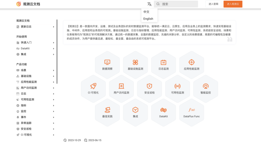Click the 基础设施 sidebar icon
The width and height of the screenshot is (261, 145).
[x=18, y=76]
